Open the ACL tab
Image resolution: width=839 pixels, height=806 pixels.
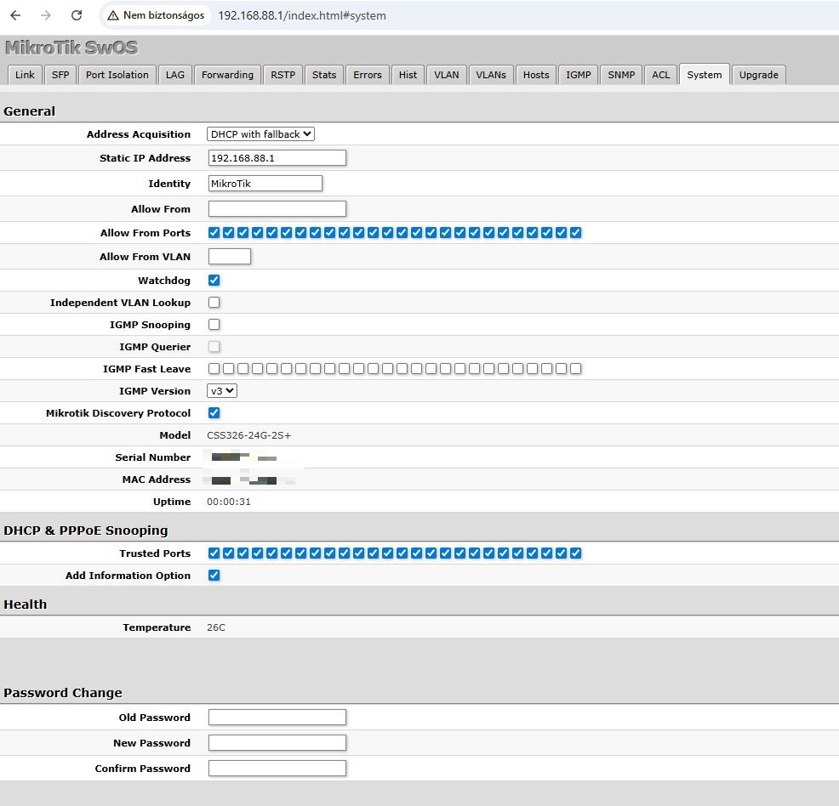(661, 75)
